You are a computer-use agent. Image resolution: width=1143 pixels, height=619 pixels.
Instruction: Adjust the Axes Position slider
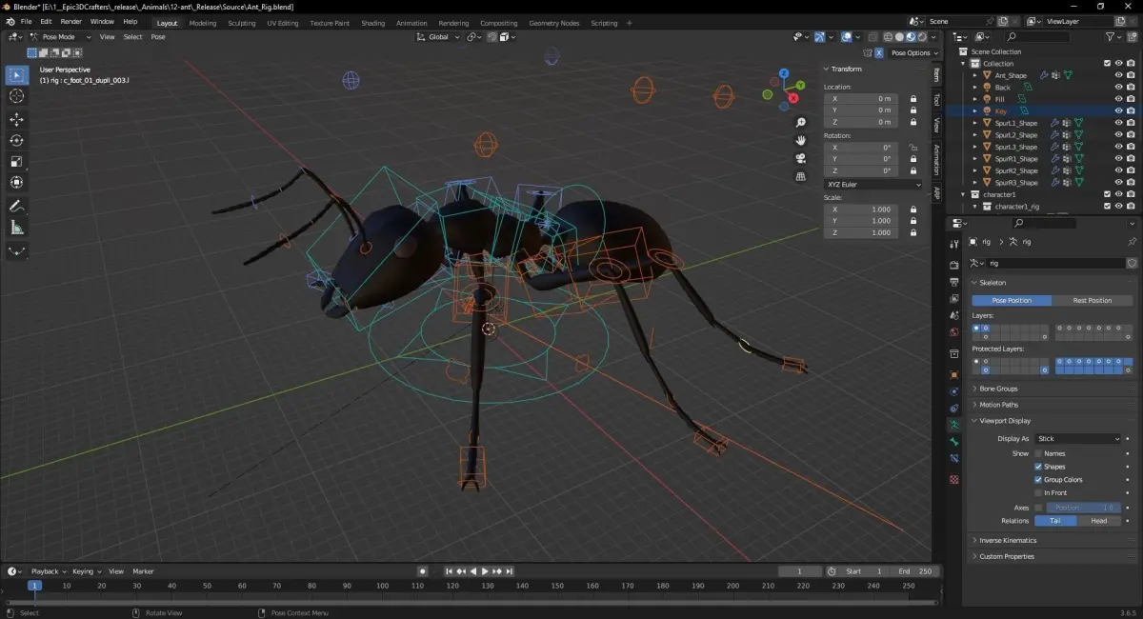[1084, 508]
